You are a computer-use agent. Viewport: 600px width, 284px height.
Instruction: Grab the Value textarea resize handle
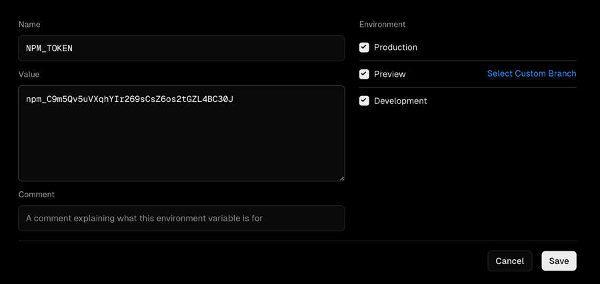pyautogui.click(x=342, y=178)
